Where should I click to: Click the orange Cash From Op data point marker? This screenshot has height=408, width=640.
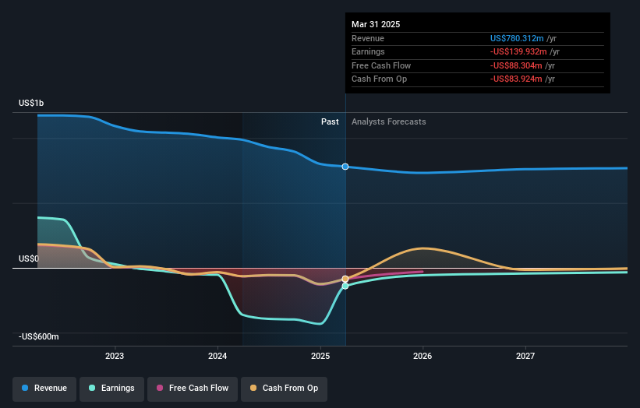pyautogui.click(x=345, y=279)
